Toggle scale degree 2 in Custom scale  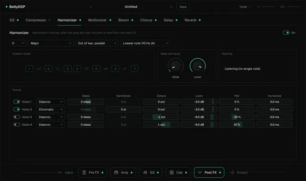click(48, 69)
